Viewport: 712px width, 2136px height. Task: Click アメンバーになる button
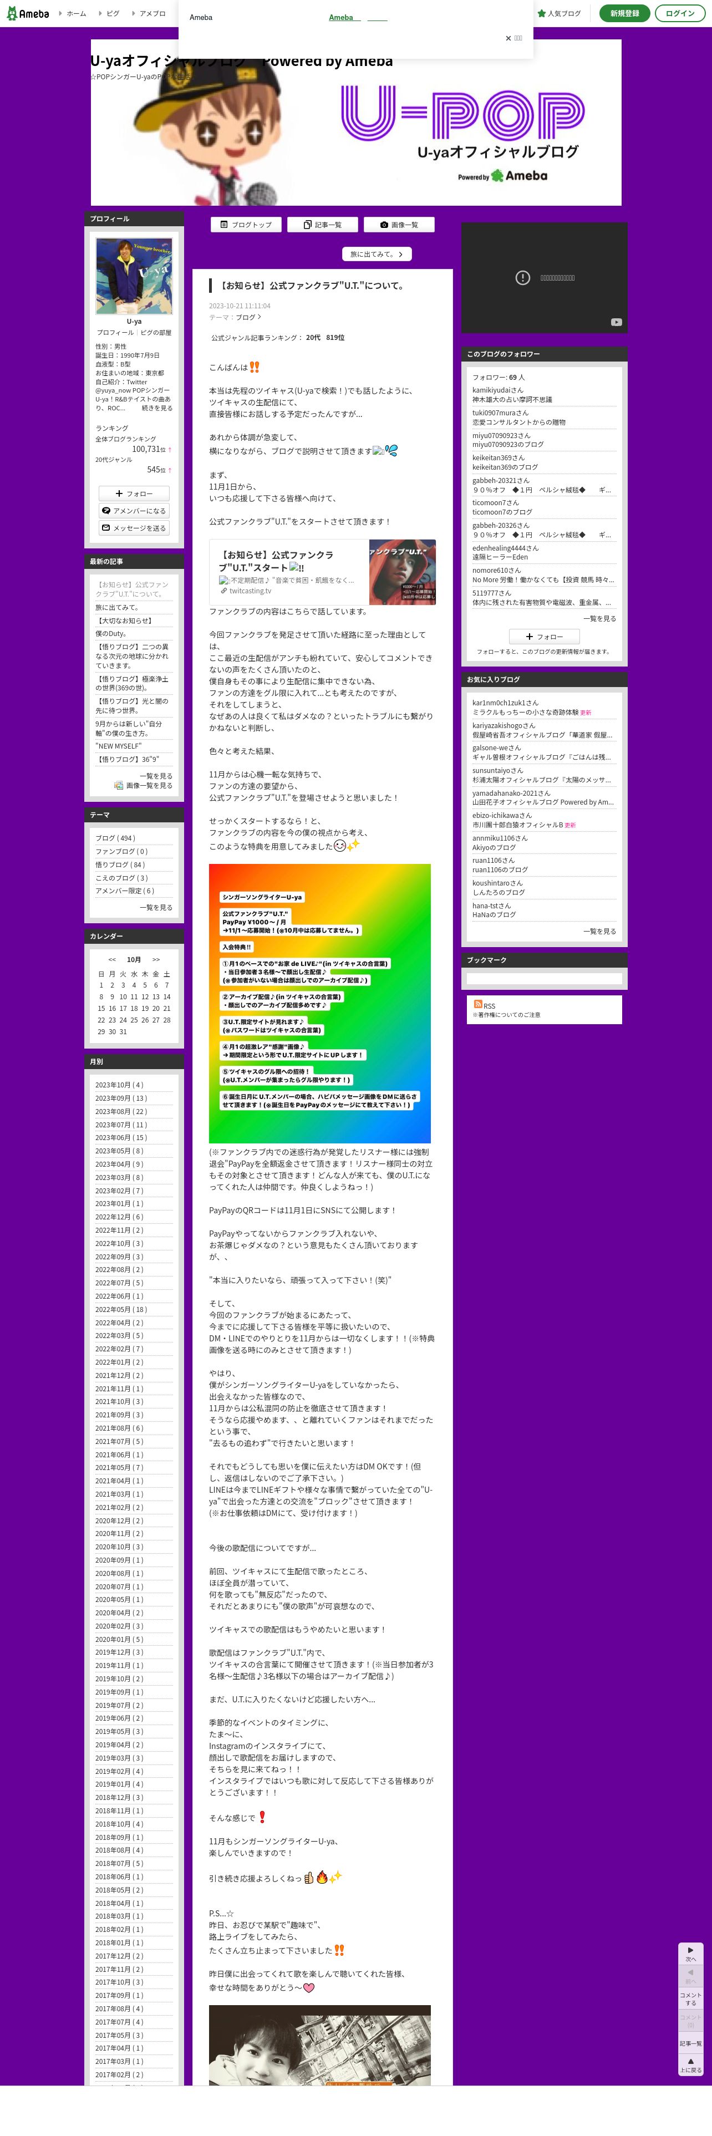click(134, 511)
